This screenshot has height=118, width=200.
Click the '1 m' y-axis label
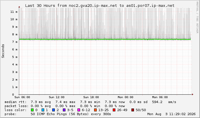(15, 87)
